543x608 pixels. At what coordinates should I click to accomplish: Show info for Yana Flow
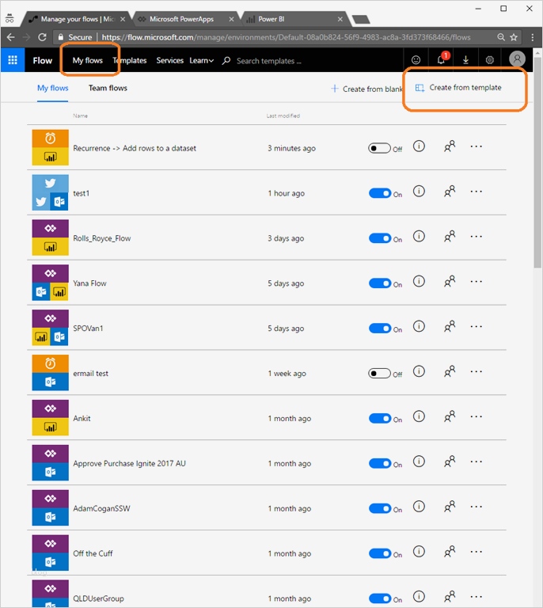[419, 281]
